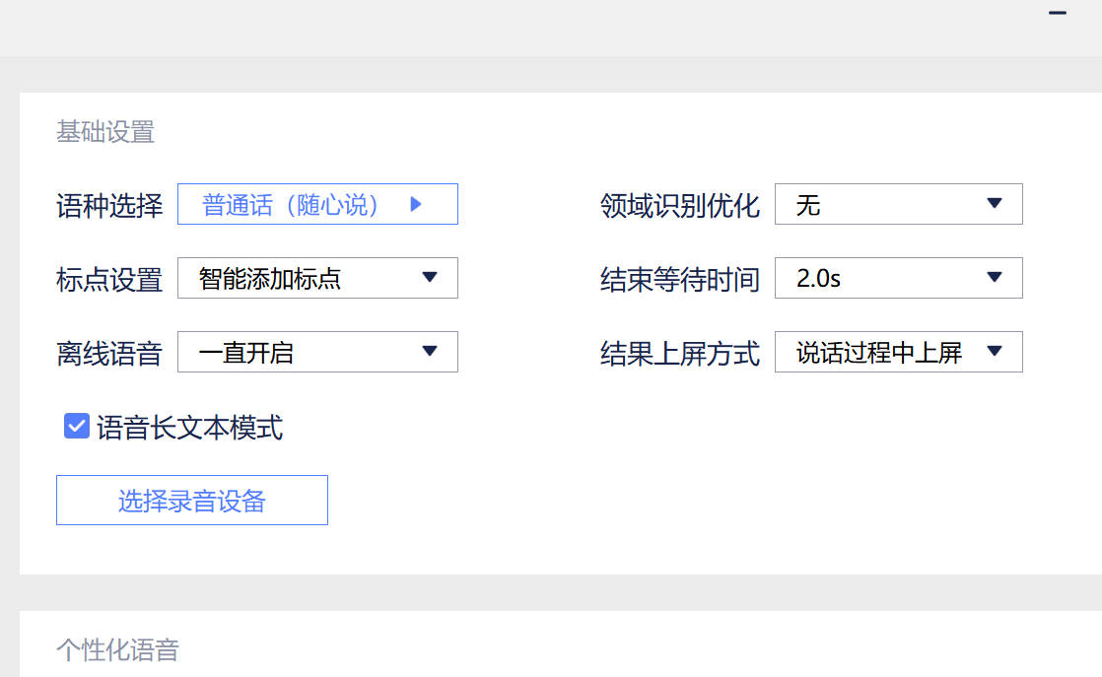This screenshot has width=1102, height=677.
Task: Click the 领域识别优化 triangle arrow
Action: 995,204
